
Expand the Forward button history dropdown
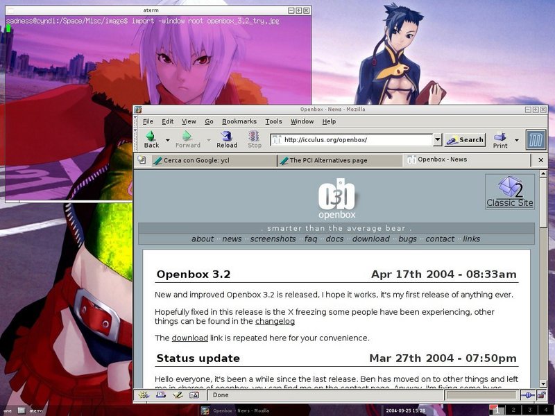point(209,140)
